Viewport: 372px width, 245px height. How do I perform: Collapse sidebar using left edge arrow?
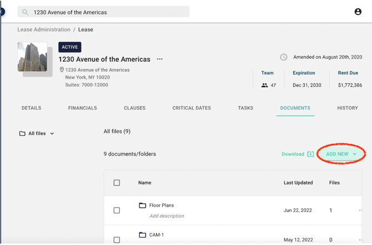tap(2, 12)
